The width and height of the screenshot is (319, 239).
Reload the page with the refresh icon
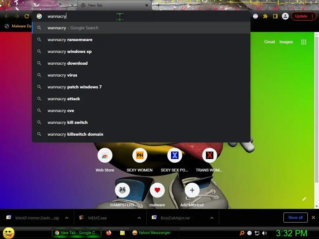click(x=27, y=16)
